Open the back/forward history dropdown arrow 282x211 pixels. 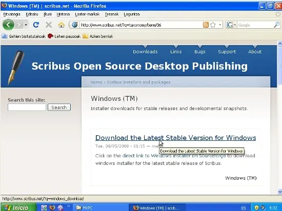click(26, 25)
